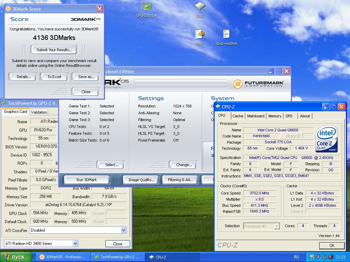Expand the ATI Radeon HD 3400 Series dropdown
This screenshot has height=262, width=350.
coord(76,244)
